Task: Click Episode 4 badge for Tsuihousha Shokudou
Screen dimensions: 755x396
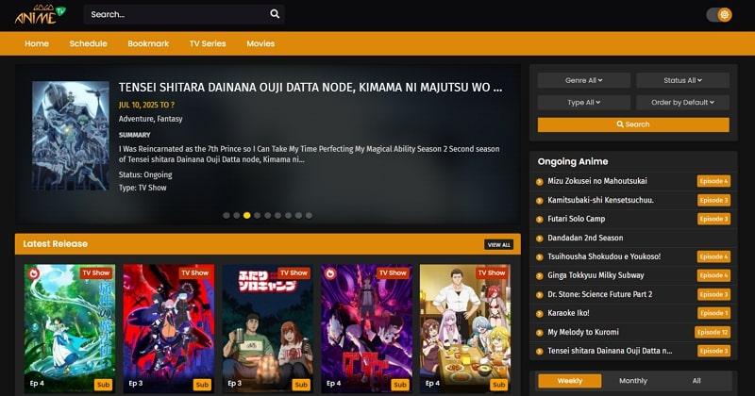Action: (x=713, y=256)
